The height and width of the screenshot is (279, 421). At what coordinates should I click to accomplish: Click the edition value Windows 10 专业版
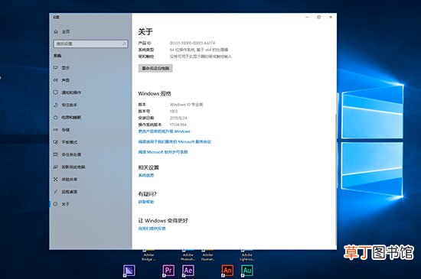pos(186,105)
